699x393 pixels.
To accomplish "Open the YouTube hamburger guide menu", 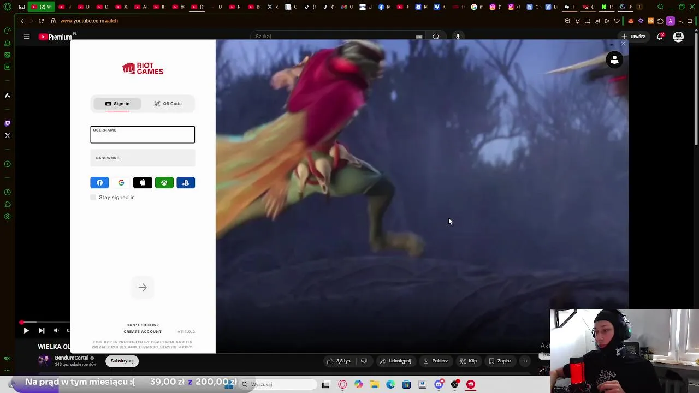I will [x=26, y=37].
